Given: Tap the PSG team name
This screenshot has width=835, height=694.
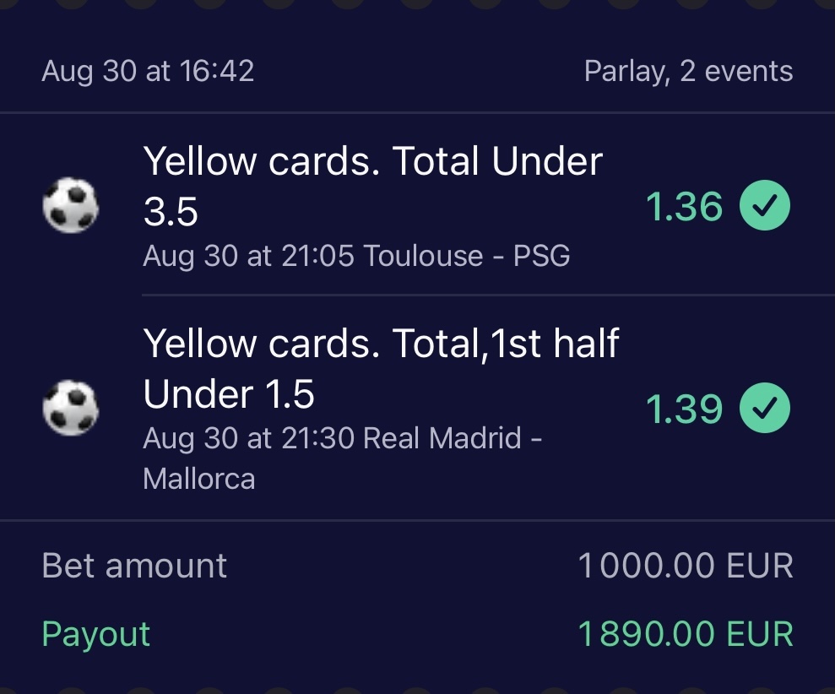Looking at the screenshot, I should 541,255.
